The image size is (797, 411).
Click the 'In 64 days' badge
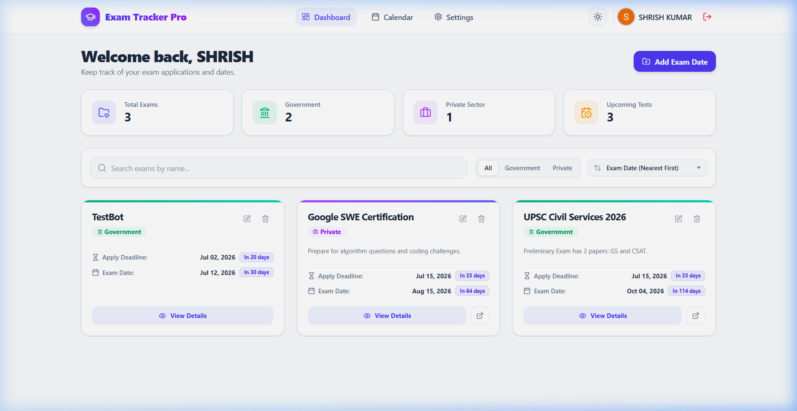472,291
